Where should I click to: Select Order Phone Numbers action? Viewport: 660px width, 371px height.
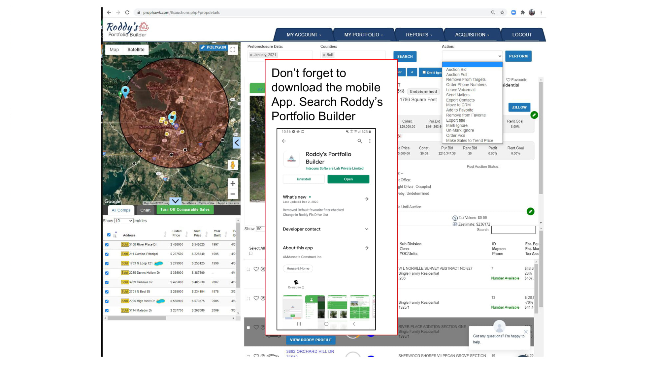[466, 85]
